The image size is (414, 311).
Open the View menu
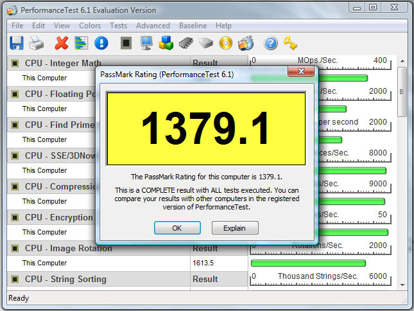(x=62, y=26)
